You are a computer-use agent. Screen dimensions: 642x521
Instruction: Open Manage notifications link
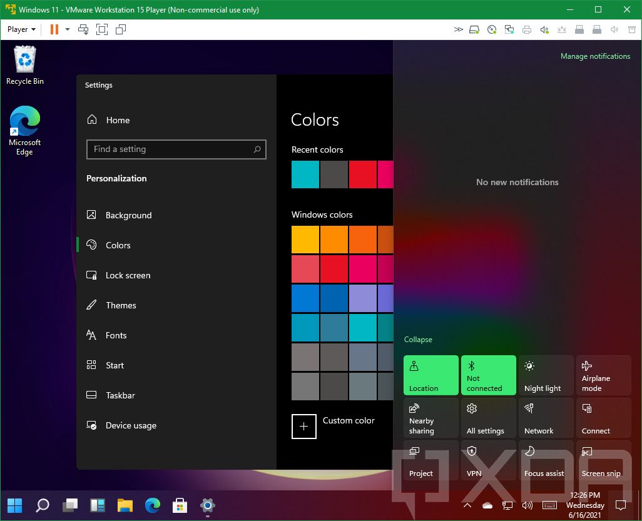click(x=595, y=56)
